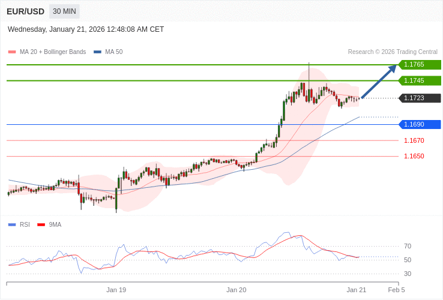Click the Jan 19 date axis label
The width and height of the screenshot is (443, 300).
pos(116,290)
